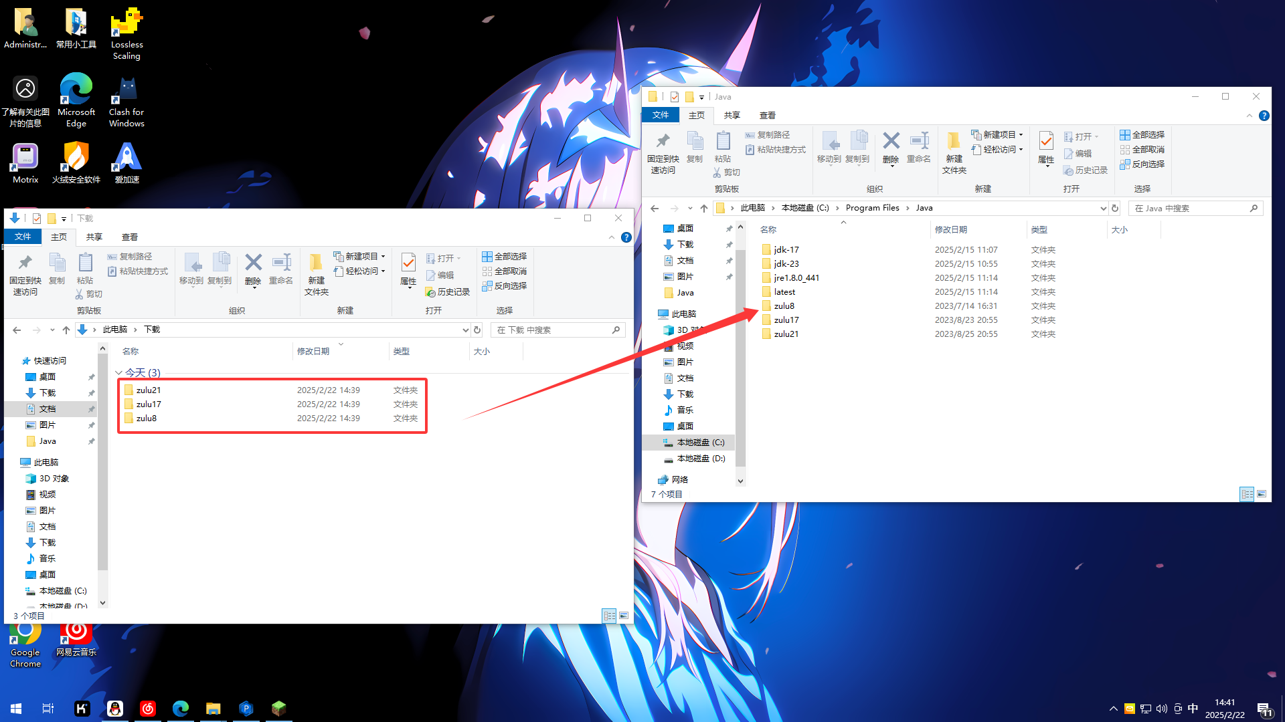Click the 在 Java 中搜索 search box

(1195, 208)
